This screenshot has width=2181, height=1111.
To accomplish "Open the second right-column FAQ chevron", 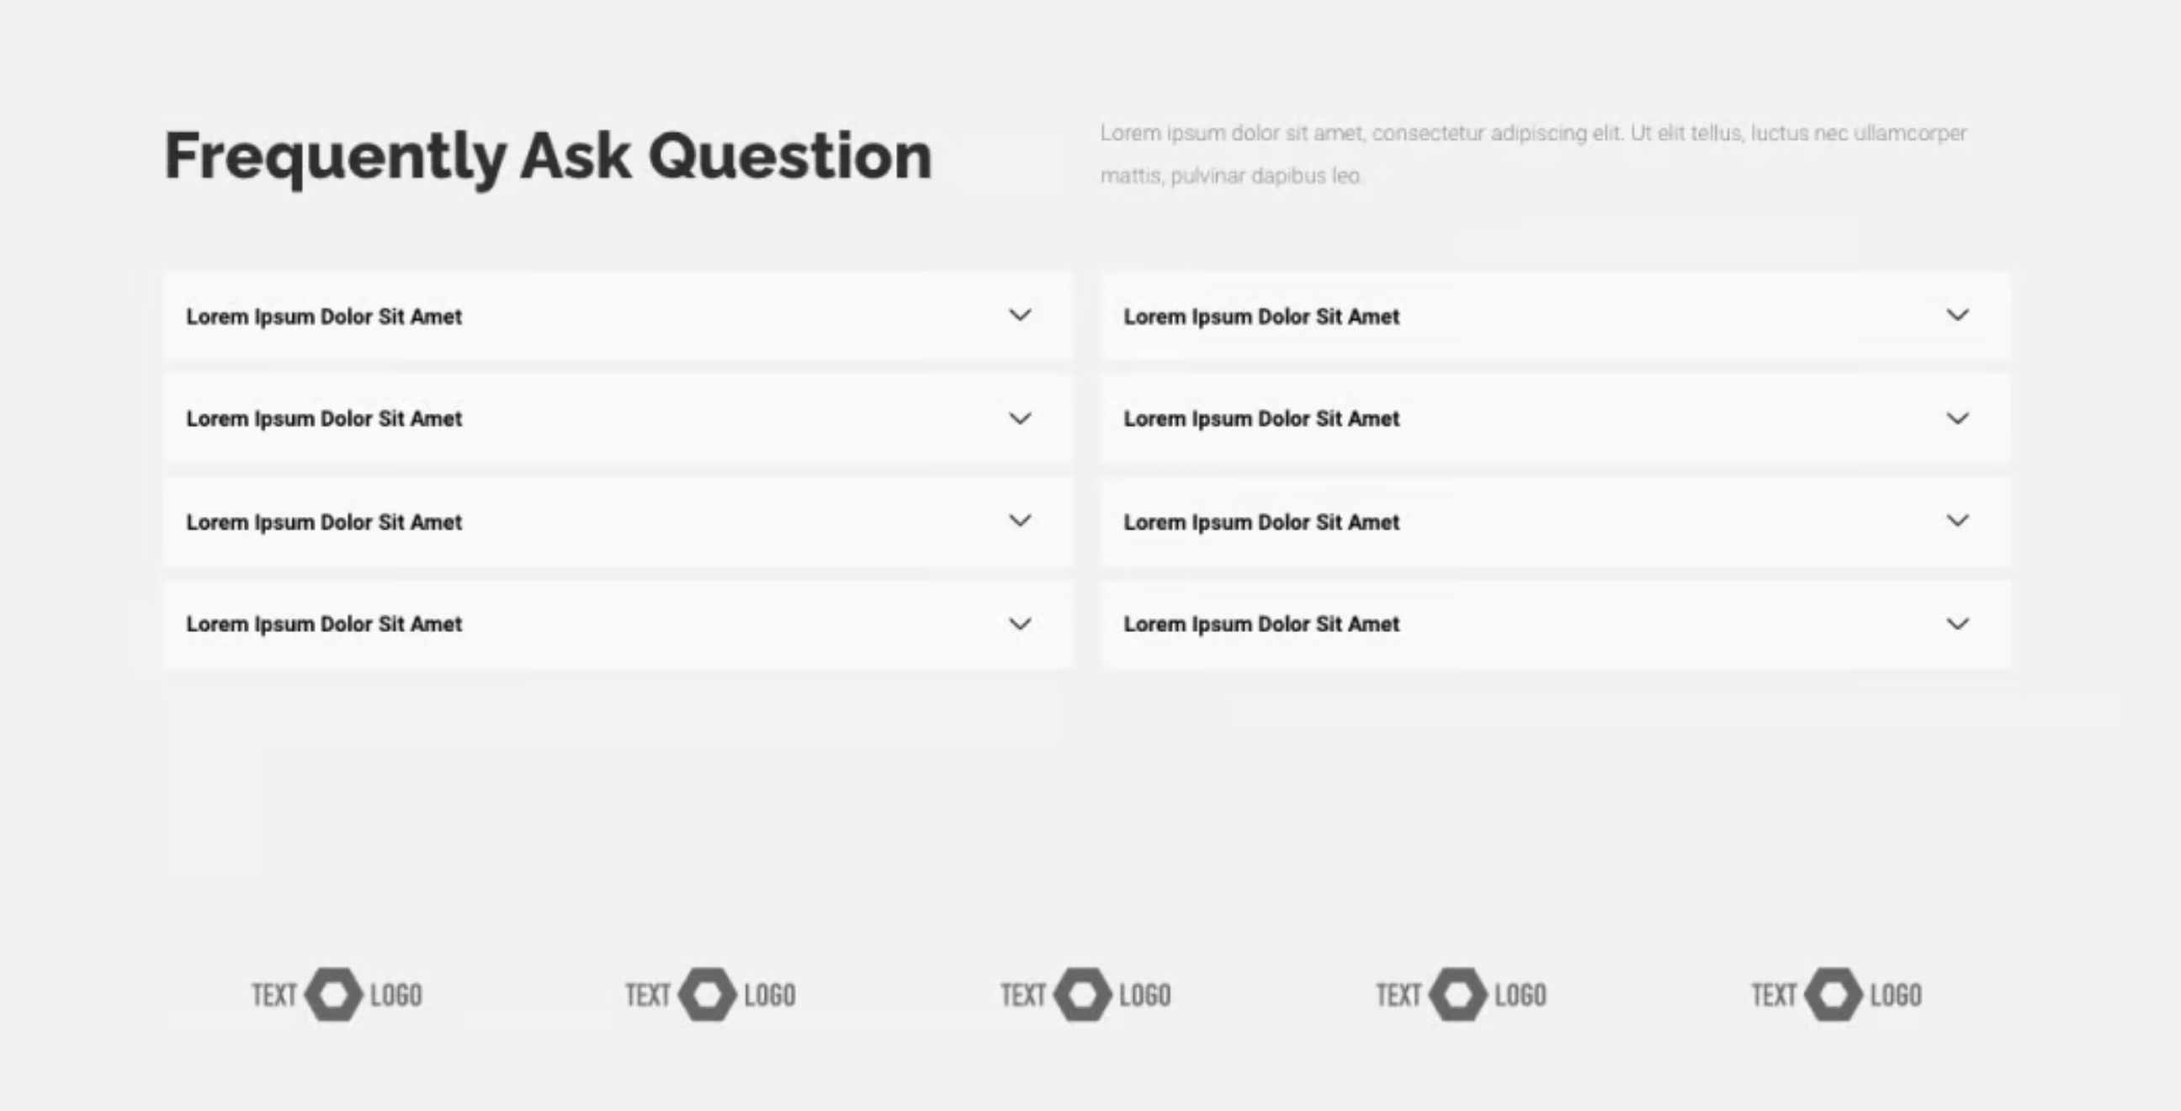I will point(1957,418).
